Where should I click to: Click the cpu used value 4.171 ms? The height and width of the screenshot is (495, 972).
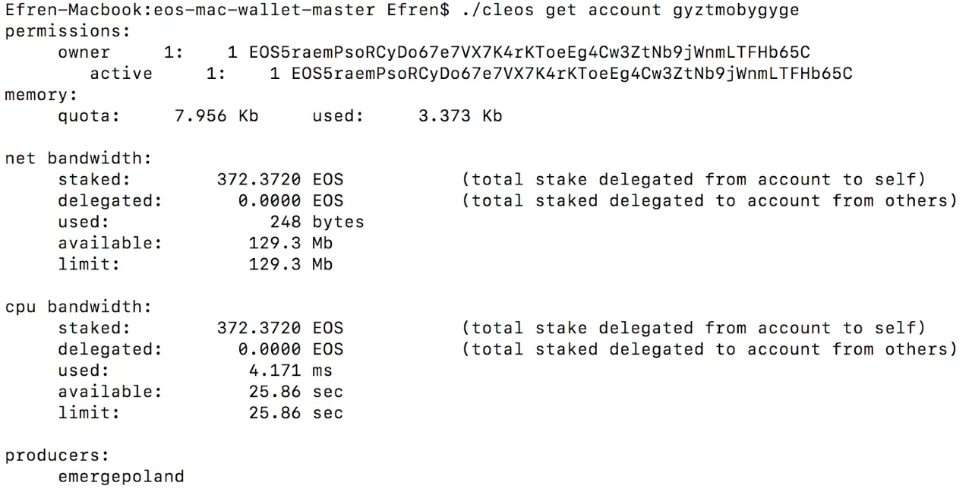[291, 371]
